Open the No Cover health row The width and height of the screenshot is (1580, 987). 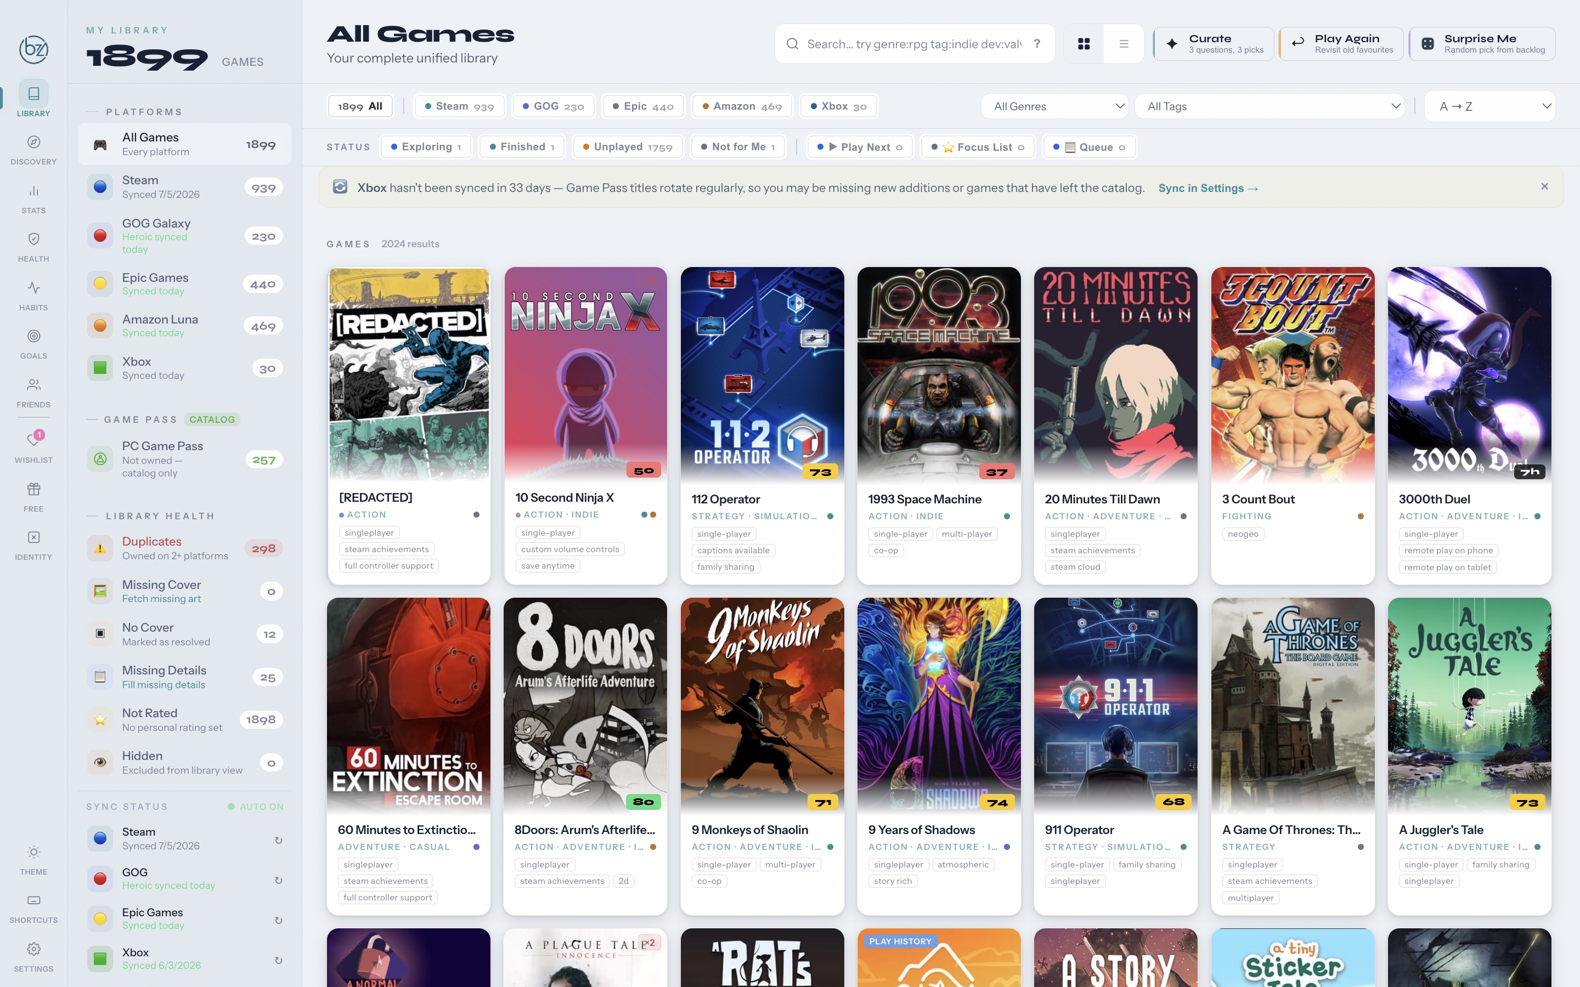pyautogui.click(x=185, y=634)
